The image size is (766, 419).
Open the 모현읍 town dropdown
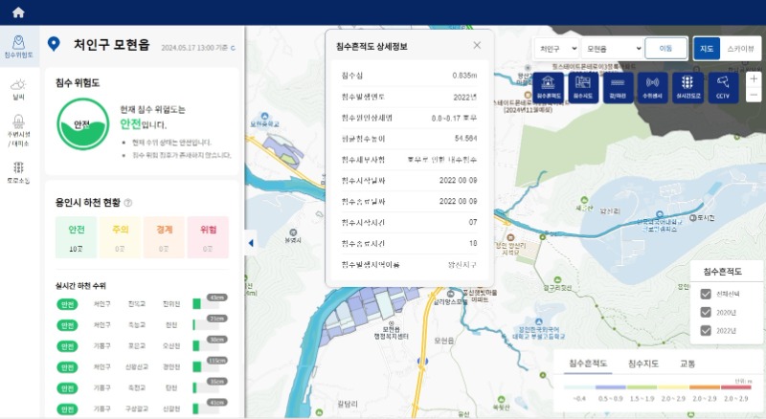[x=613, y=48]
